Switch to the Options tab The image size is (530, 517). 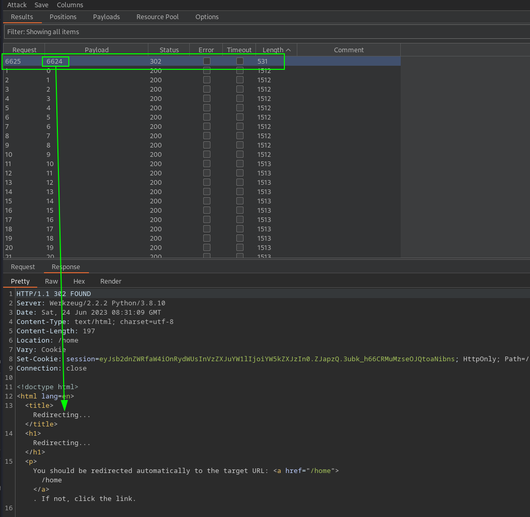[x=207, y=17]
